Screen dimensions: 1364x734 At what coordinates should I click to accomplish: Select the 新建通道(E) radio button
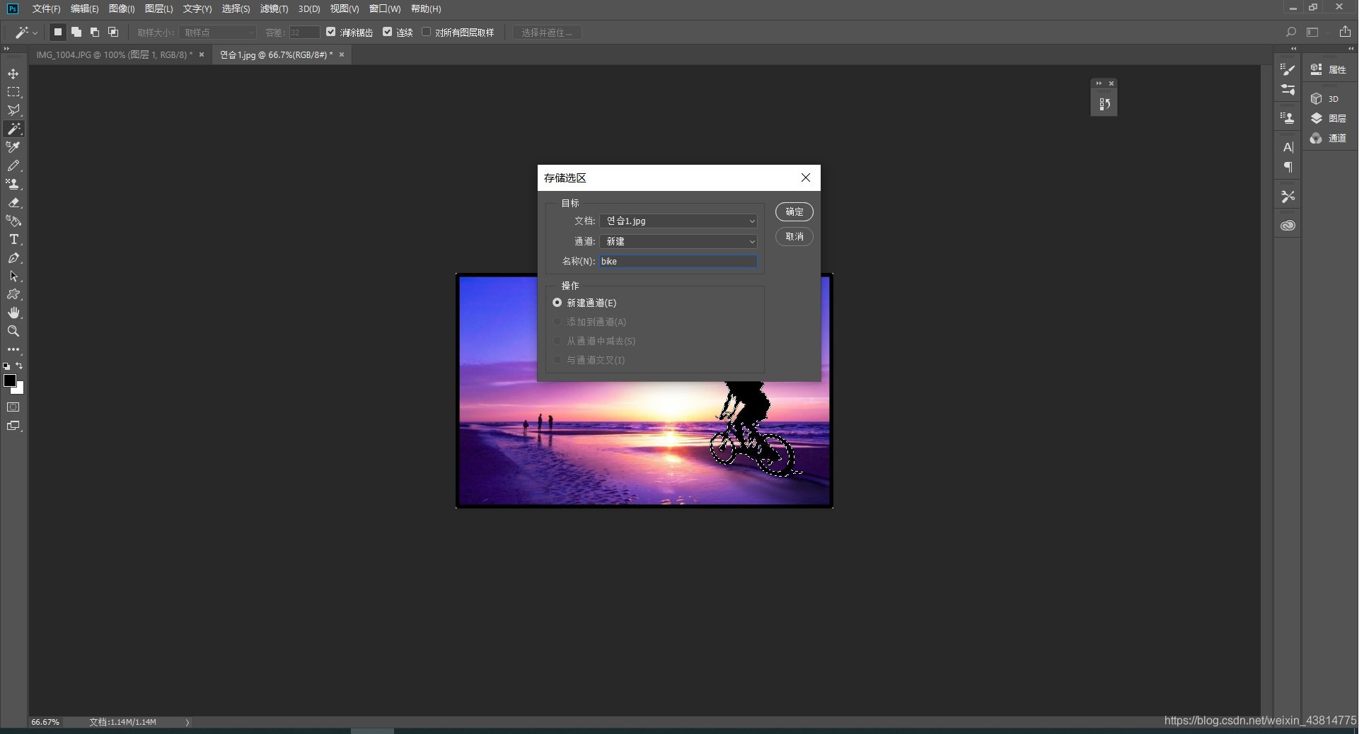click(x=557, y=303)
